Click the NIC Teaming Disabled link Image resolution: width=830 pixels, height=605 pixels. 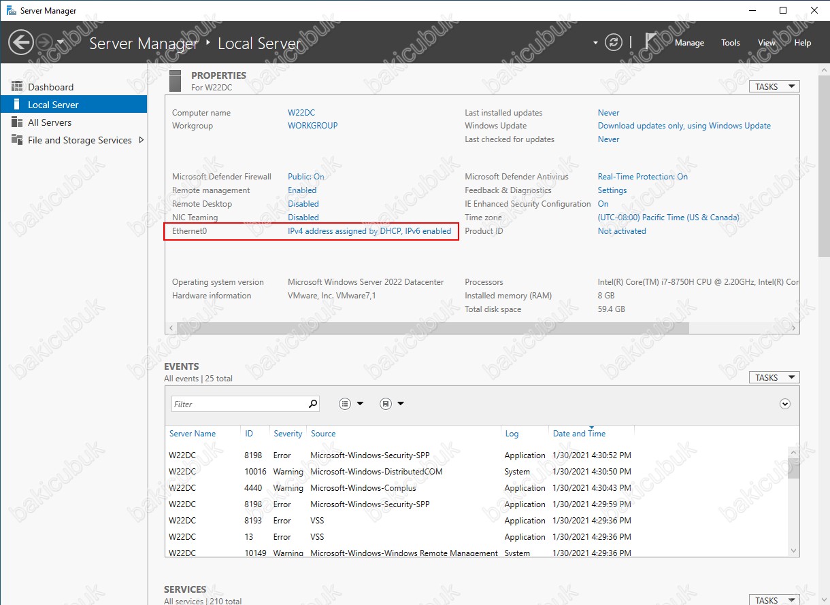coord(303,218)
